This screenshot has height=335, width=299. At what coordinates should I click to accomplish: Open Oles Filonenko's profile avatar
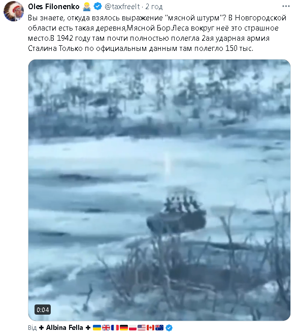tap(14, 11)
